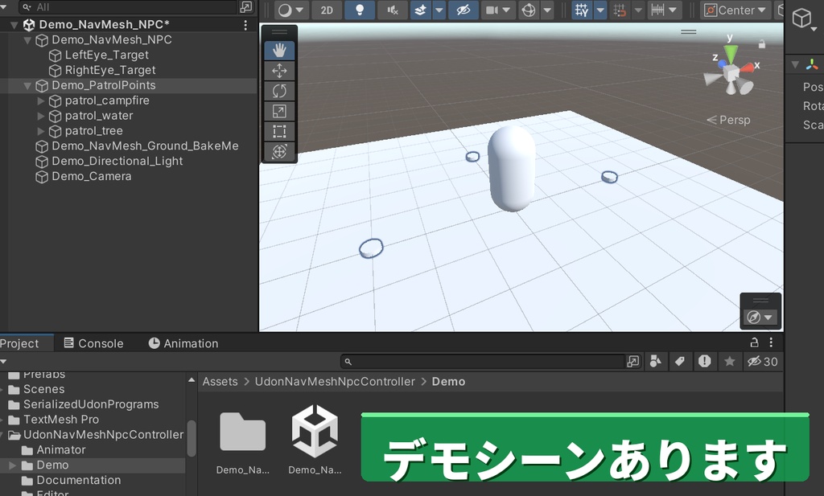Toggle grid visibility on Y axis

pyautogui.click(x=582, y=10)
